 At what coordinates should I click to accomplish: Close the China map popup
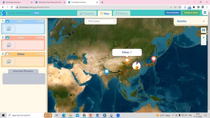click(x=140, y=50)
